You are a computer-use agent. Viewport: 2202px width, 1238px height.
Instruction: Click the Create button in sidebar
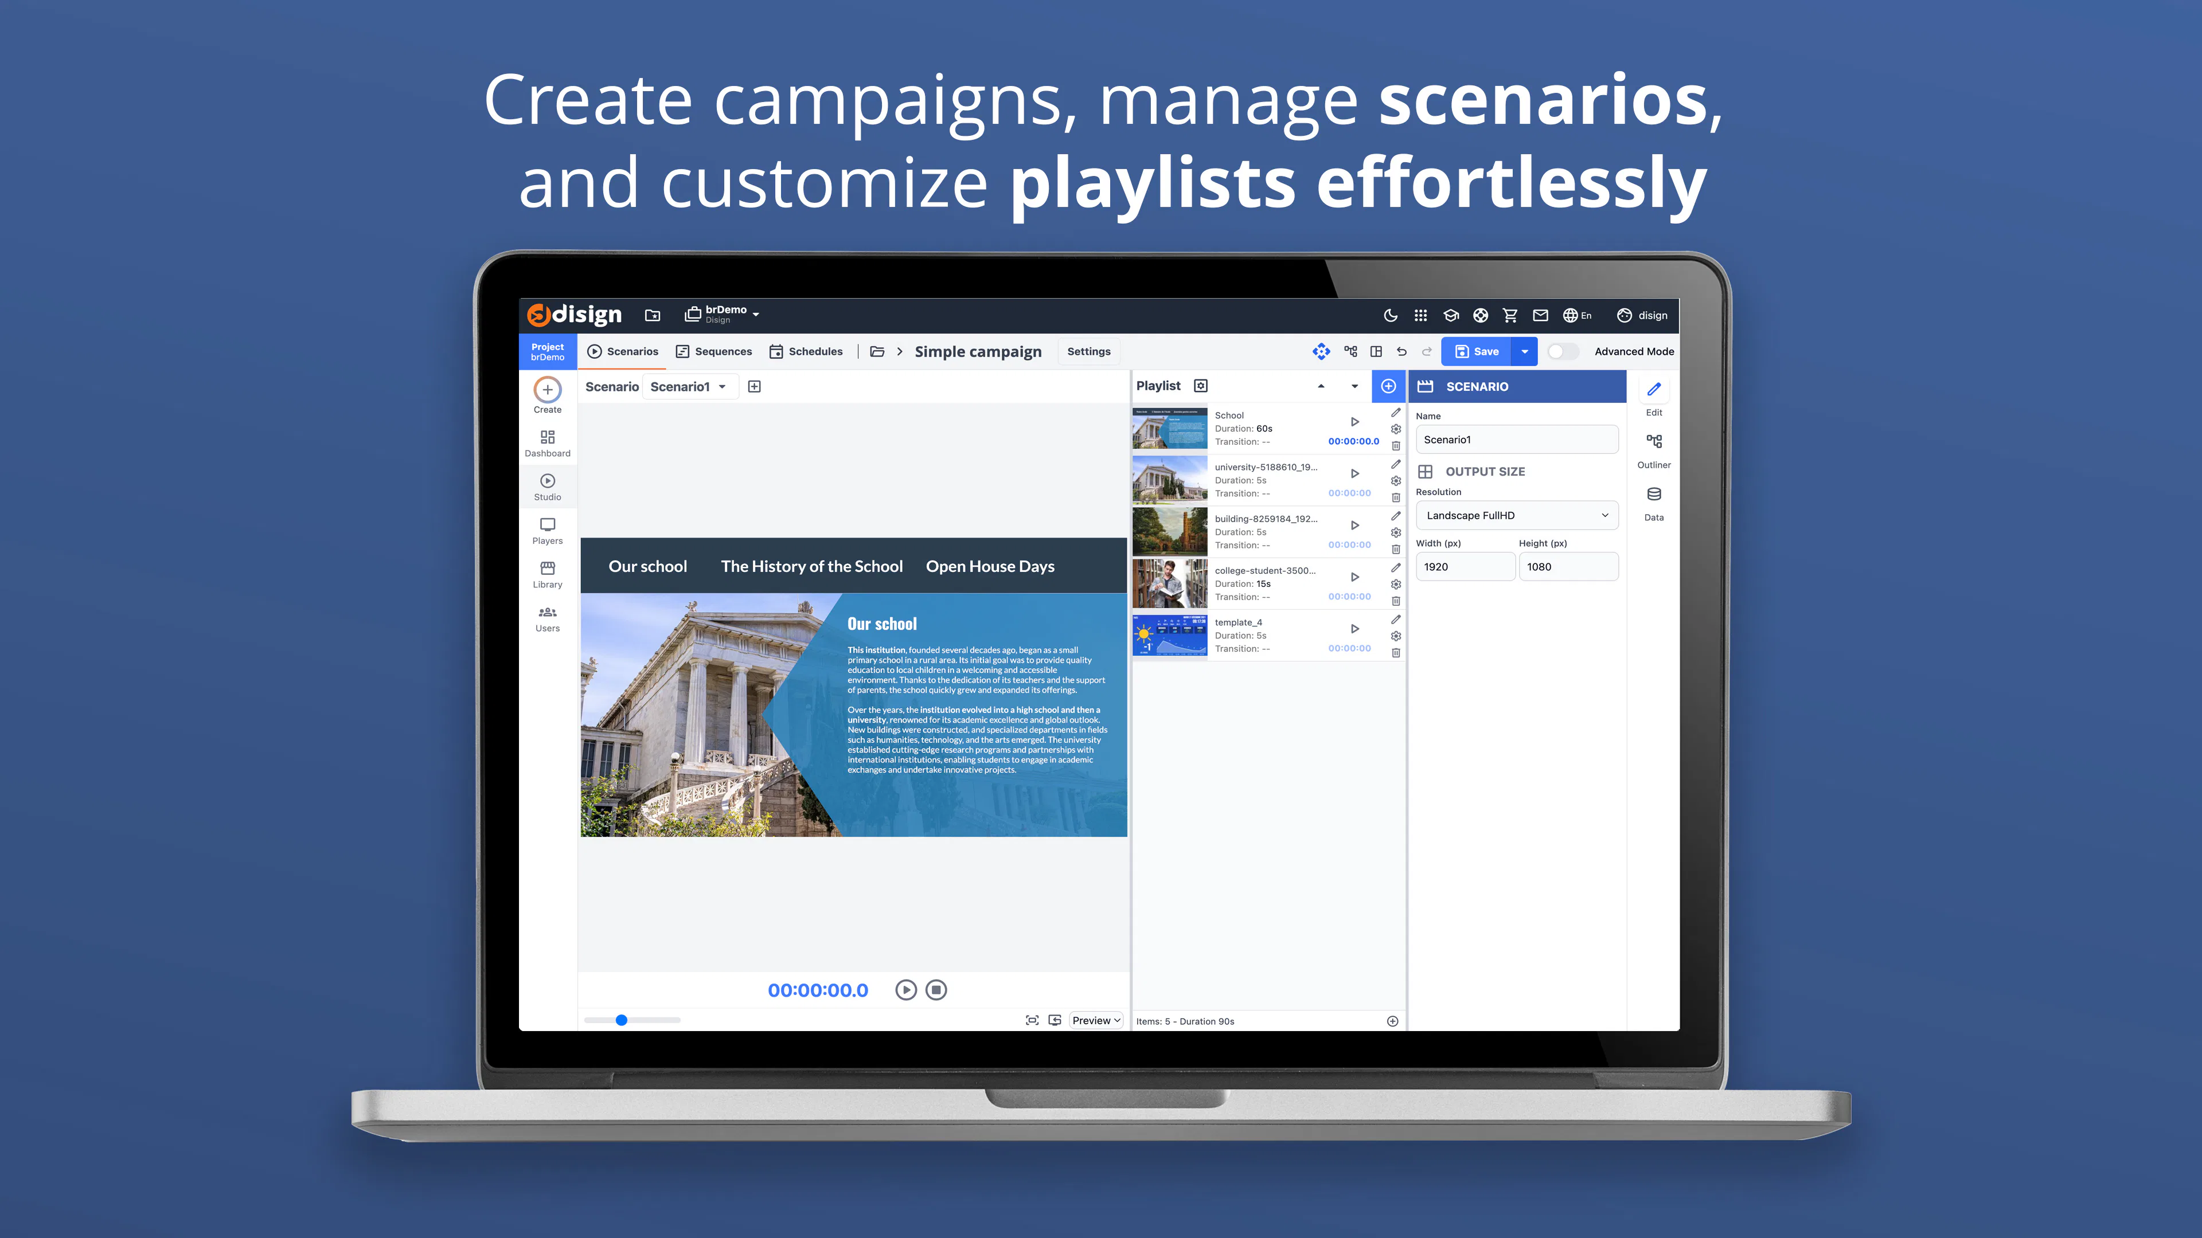tap(548, 395)
